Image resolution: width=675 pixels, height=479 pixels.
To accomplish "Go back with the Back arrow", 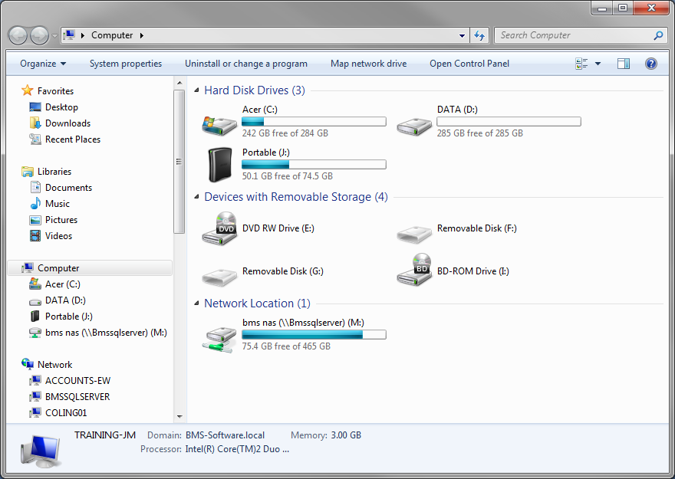I will [x=18, y=36].
